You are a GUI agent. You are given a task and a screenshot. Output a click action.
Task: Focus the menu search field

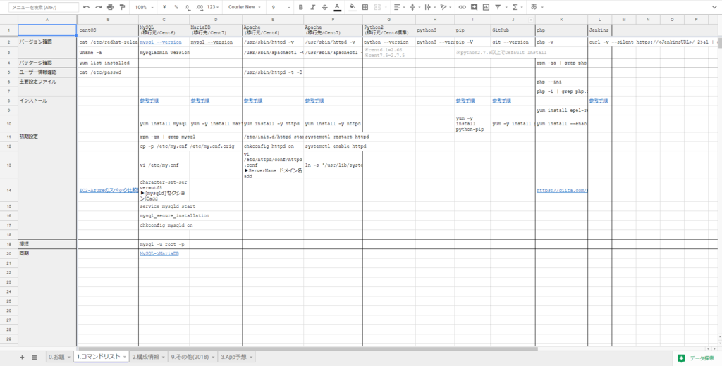(44, 7)
